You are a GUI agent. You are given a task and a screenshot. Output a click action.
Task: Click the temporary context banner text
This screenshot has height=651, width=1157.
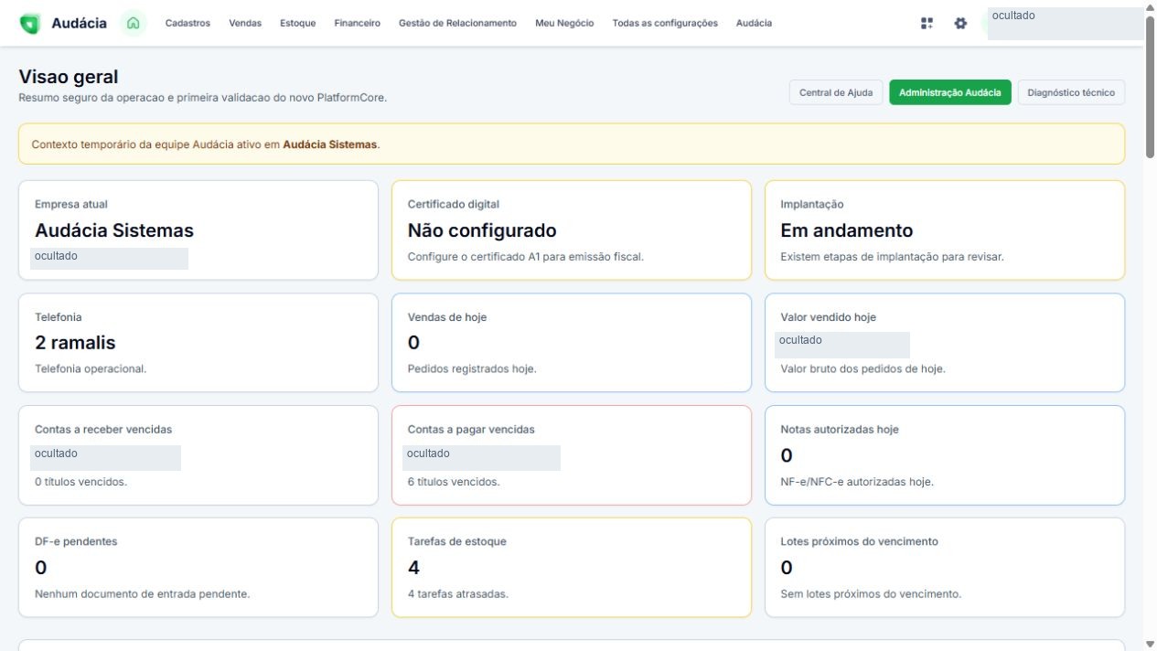pos(206,144)
